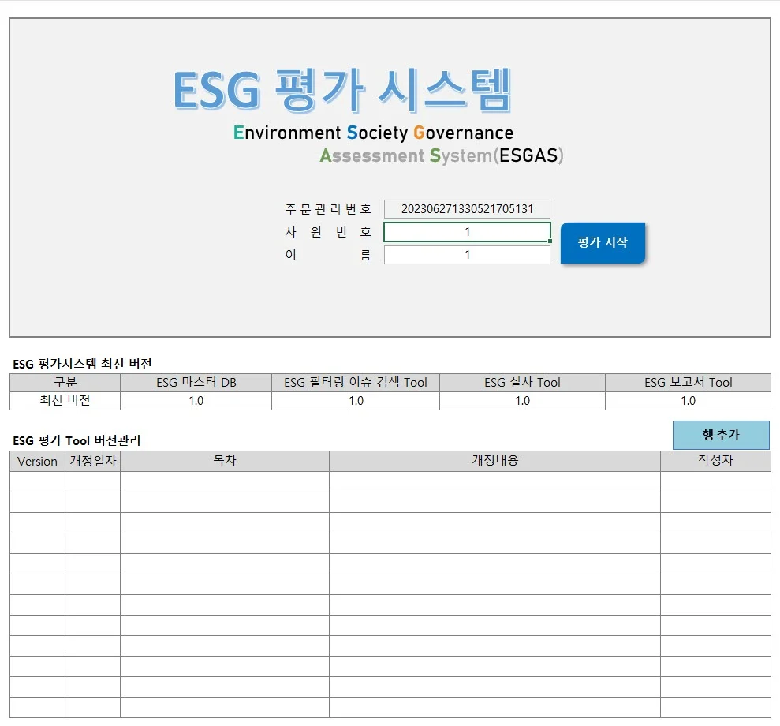
Task: Click the 목차 column header
Action: tap(225, 462)
